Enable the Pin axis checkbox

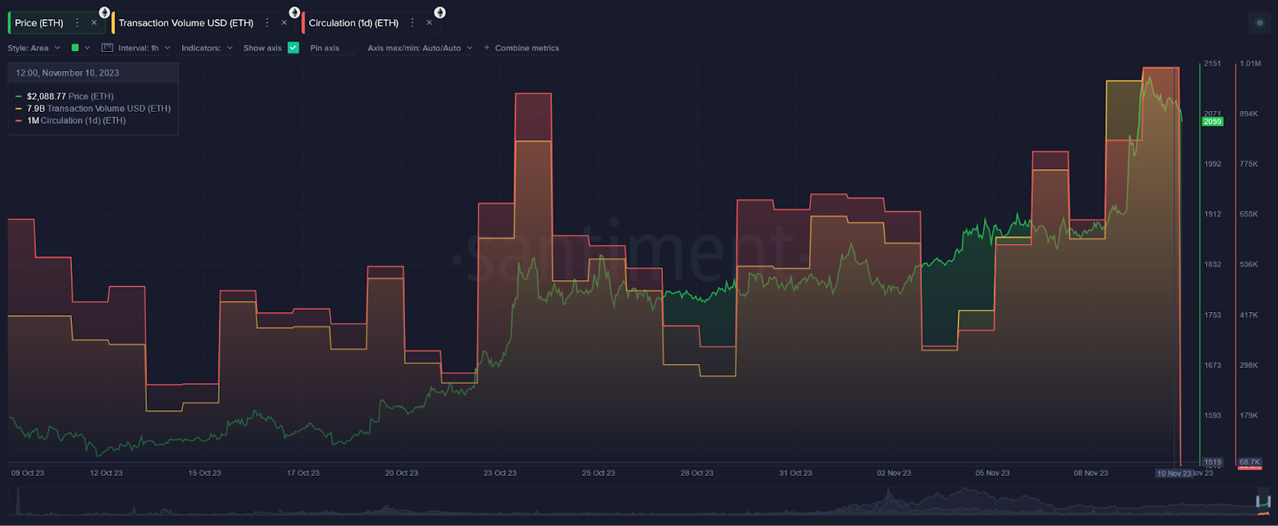point(351,48)
